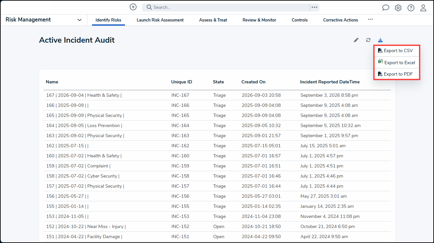Click the Open state of INC-152

[x=219, y=226]
